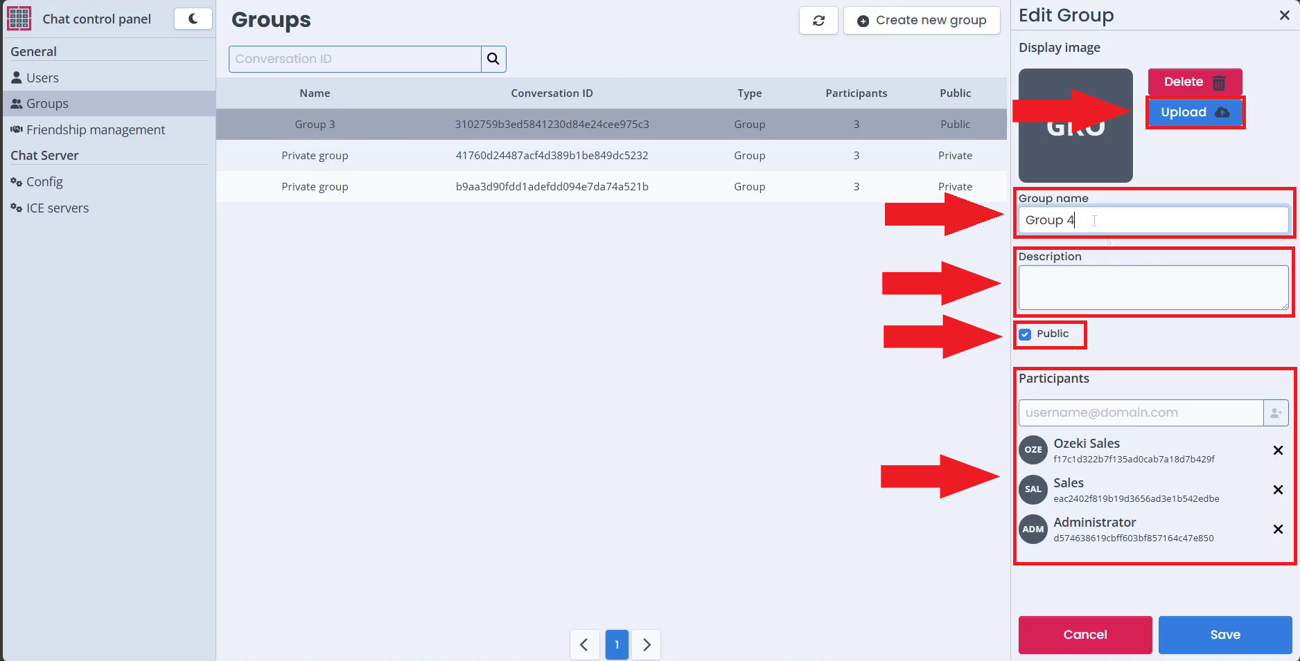Screen dimensions: 1300x661
Task: Open Friendship management in sidebar
Action: click(x=95, y=129)
